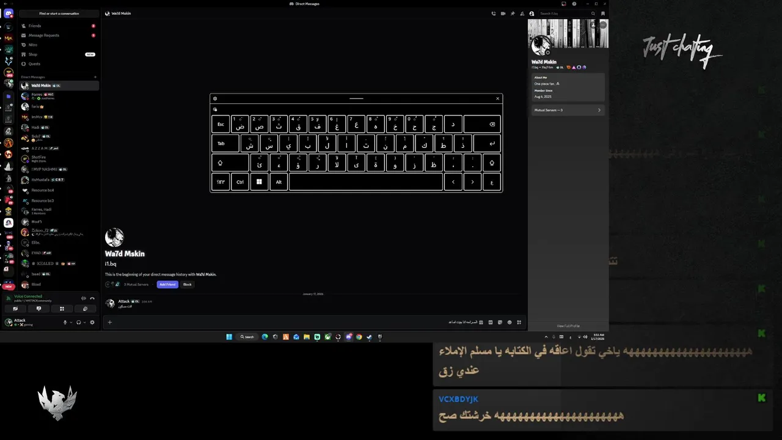Open the soundboard in voice panel
Viewport: 782px width, 440px height.
click(85, 309)
